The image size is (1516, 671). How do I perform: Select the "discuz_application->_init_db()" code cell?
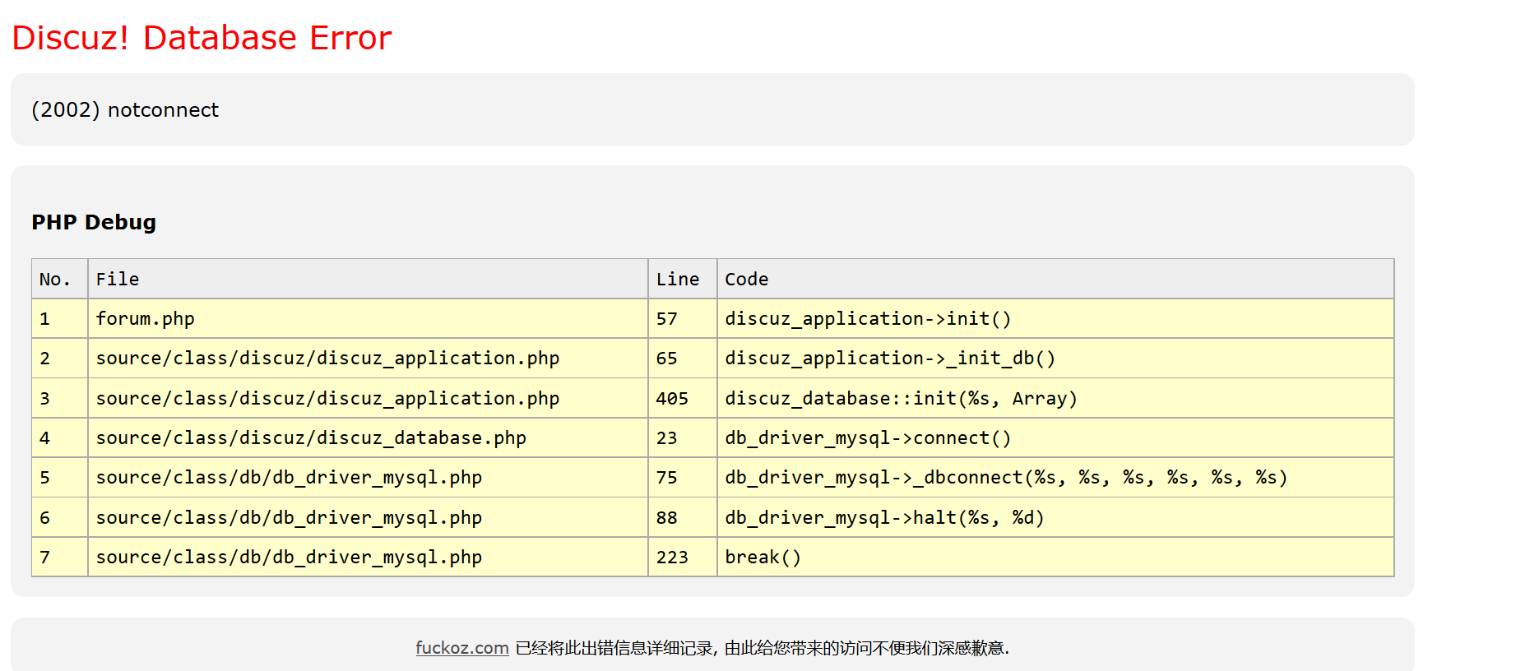1055,359
